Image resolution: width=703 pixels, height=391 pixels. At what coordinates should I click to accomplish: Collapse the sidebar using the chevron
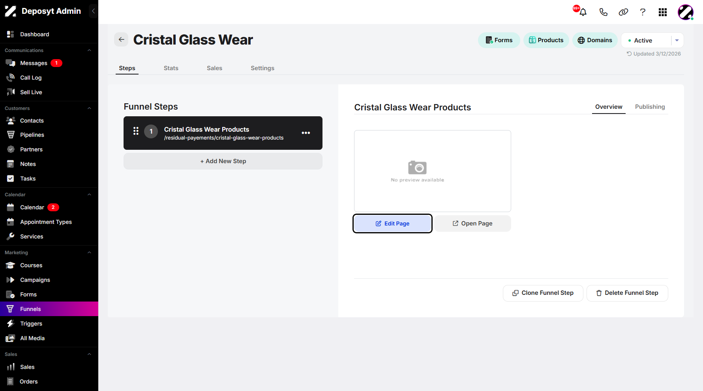click(94, 11)
